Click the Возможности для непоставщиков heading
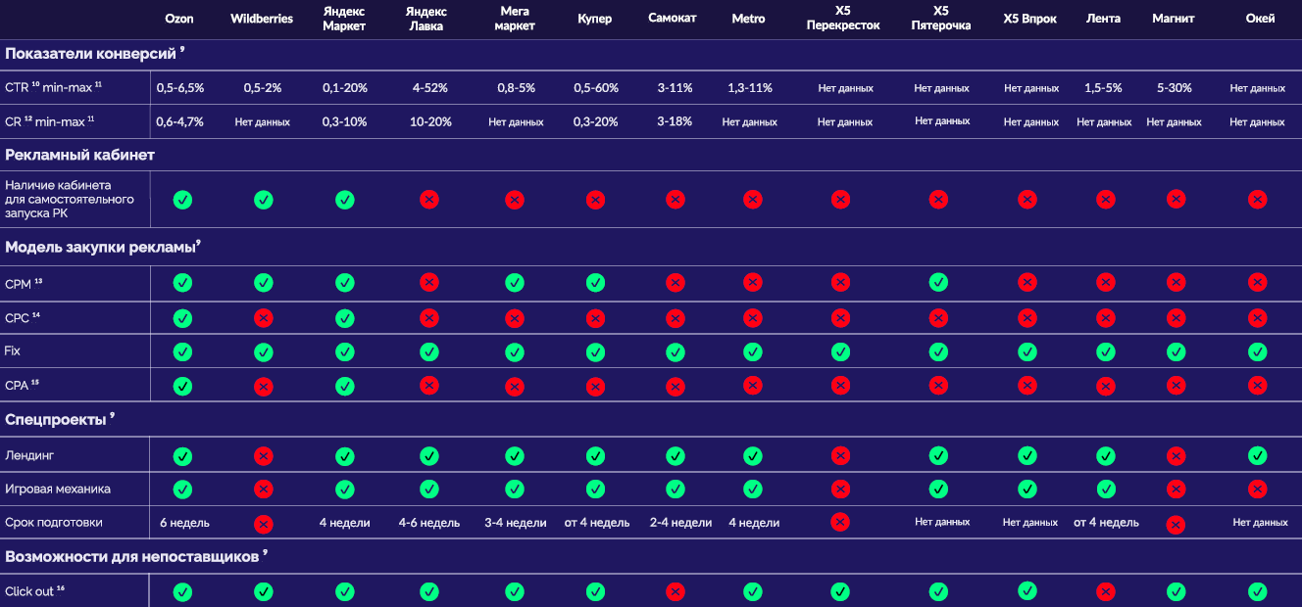 [136, 556]
